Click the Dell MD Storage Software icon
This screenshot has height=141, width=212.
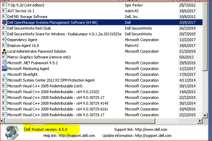5,16
